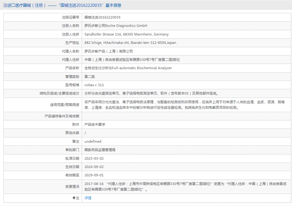Image resolution: width=292 pixels, height=206 pixels.
Task: Click the 备注 value undefined
Action: (x=93, y=141)
